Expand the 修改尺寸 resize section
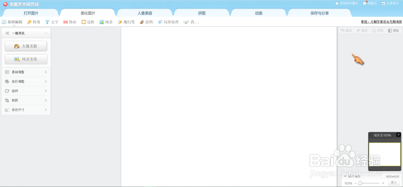Image resolution: width=403 pixels, height=187 pixels. click(26, 110)
